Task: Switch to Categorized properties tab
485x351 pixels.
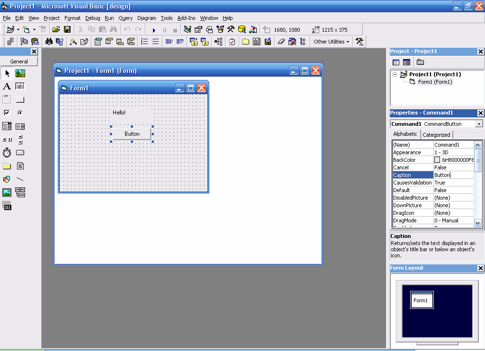Action: (x=436, y=135)
